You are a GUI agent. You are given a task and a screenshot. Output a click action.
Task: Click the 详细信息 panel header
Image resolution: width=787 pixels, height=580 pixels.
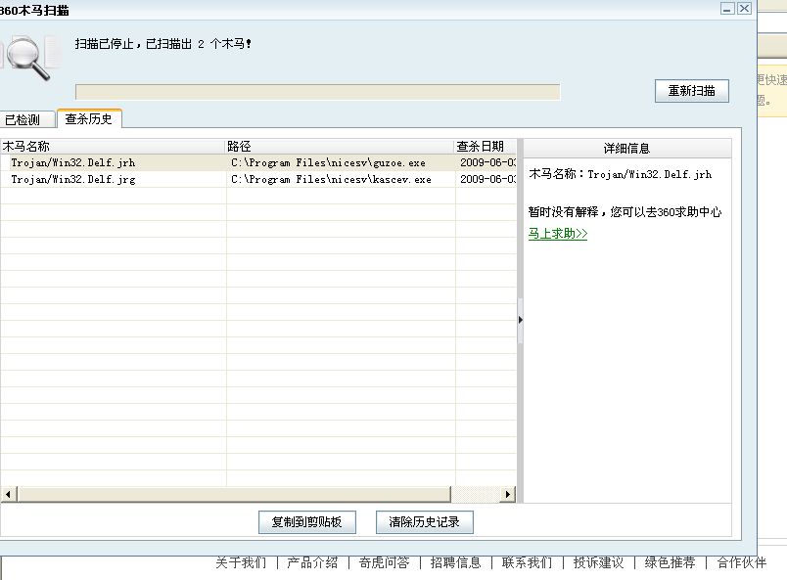[x=626, y=148]
